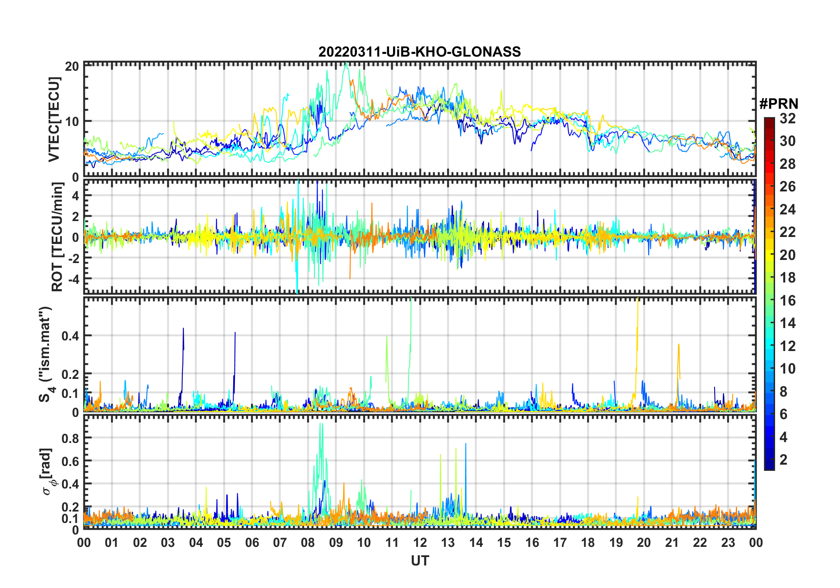
Task: Click the ROT [TECU/min] y-axis label
Action: [x=57, y=237]
